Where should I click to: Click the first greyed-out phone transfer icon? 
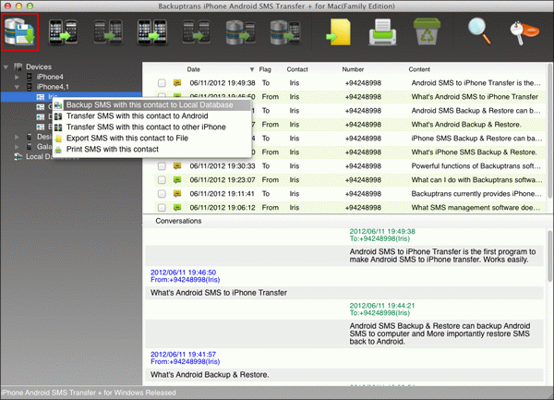(x=108, y=32)
